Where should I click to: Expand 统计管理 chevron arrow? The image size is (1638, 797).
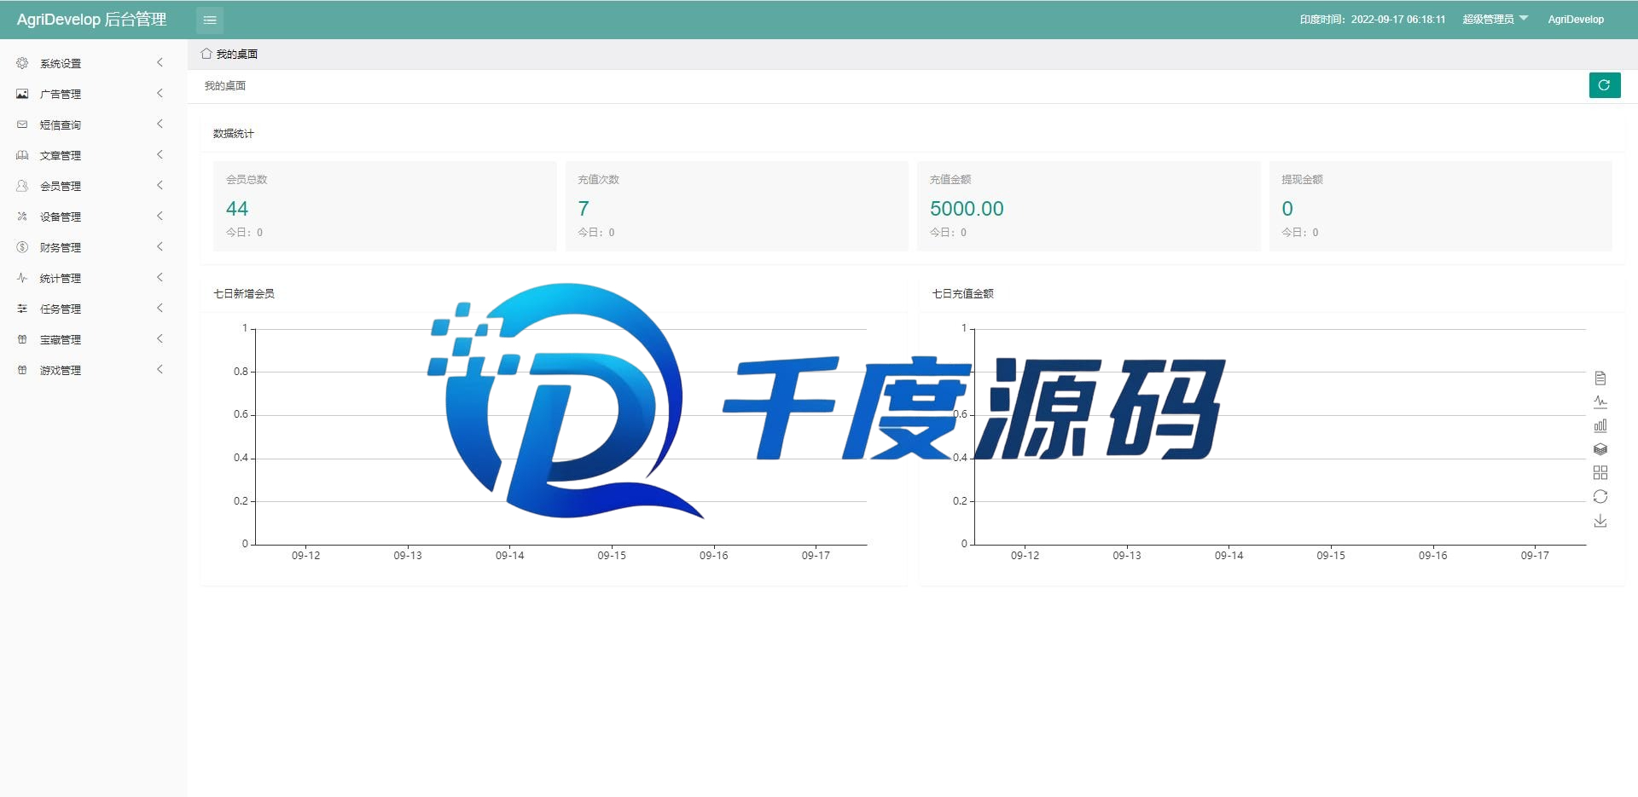[x=160, y=278]
